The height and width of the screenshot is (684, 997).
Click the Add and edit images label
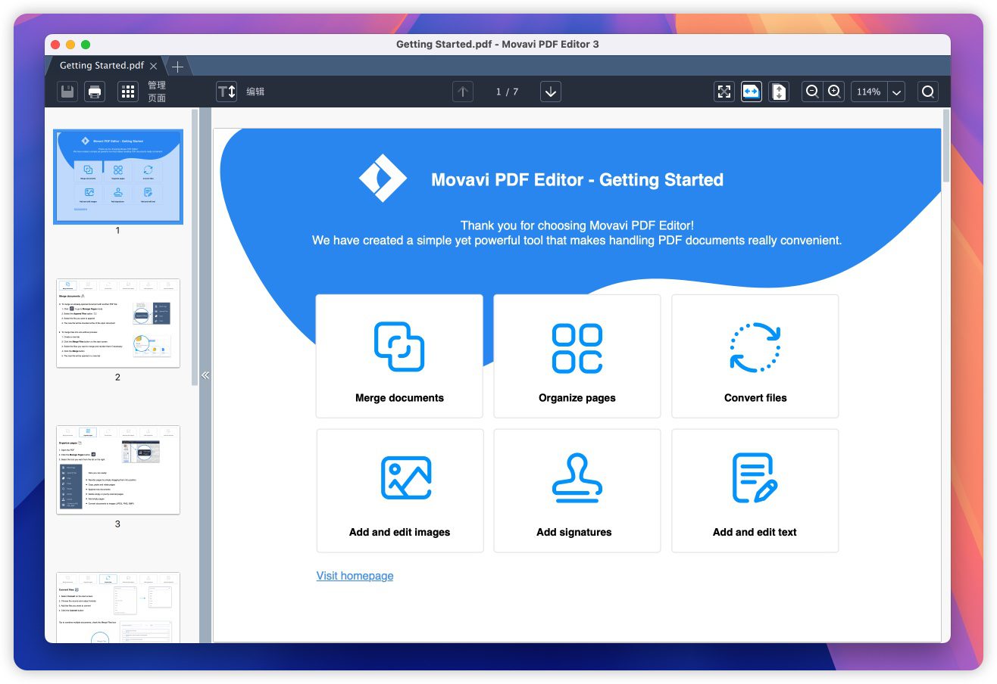click(x=399, y=533)
